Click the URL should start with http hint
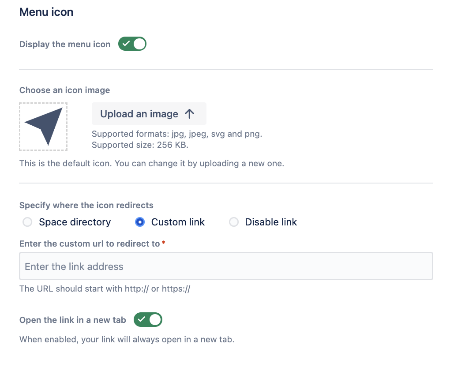465x371 pixels. [105, 289]
